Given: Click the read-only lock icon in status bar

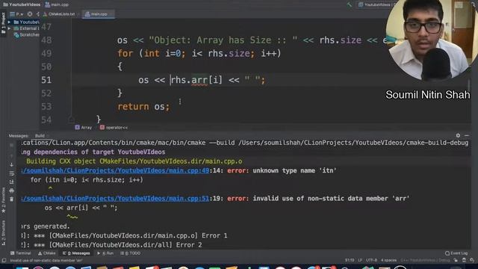Looking at the screenshot, I should [456, 260].
